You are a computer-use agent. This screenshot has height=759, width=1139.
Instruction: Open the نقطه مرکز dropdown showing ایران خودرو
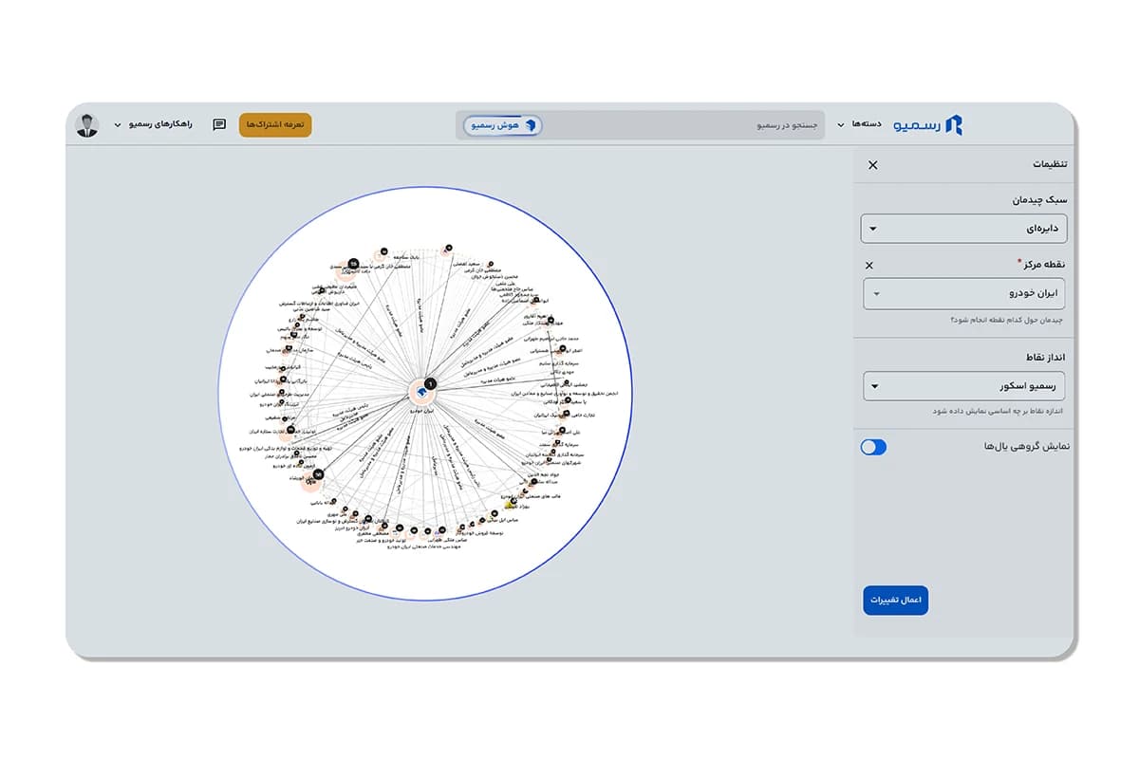tap(964, 293)
